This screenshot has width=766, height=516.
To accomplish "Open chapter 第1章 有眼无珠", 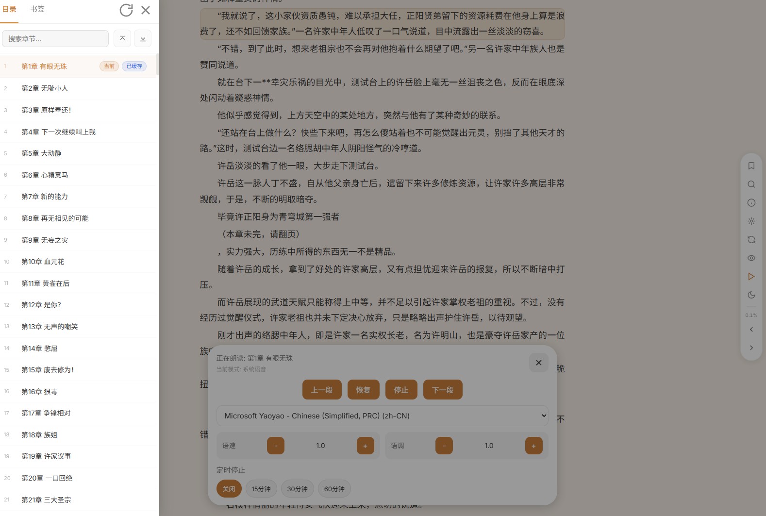I will click(x=79, y=66).
